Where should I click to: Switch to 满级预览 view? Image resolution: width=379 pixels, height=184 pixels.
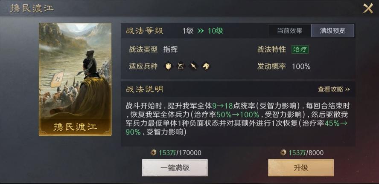(x=332, y=31)
